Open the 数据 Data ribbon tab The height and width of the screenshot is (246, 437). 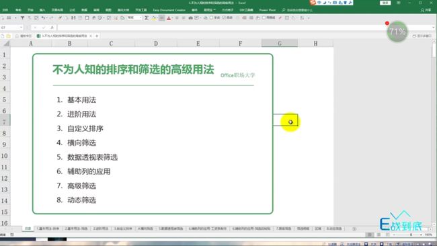[84, 10]
